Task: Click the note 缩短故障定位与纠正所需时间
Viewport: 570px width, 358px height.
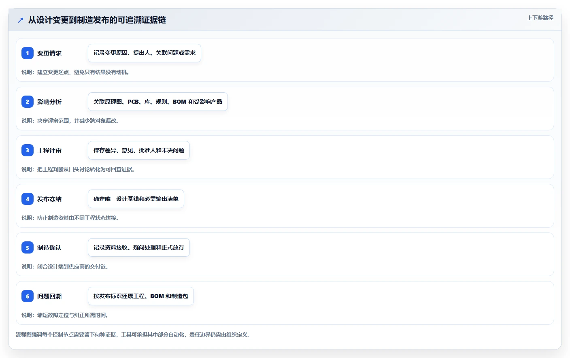Action: click(65, 315)
